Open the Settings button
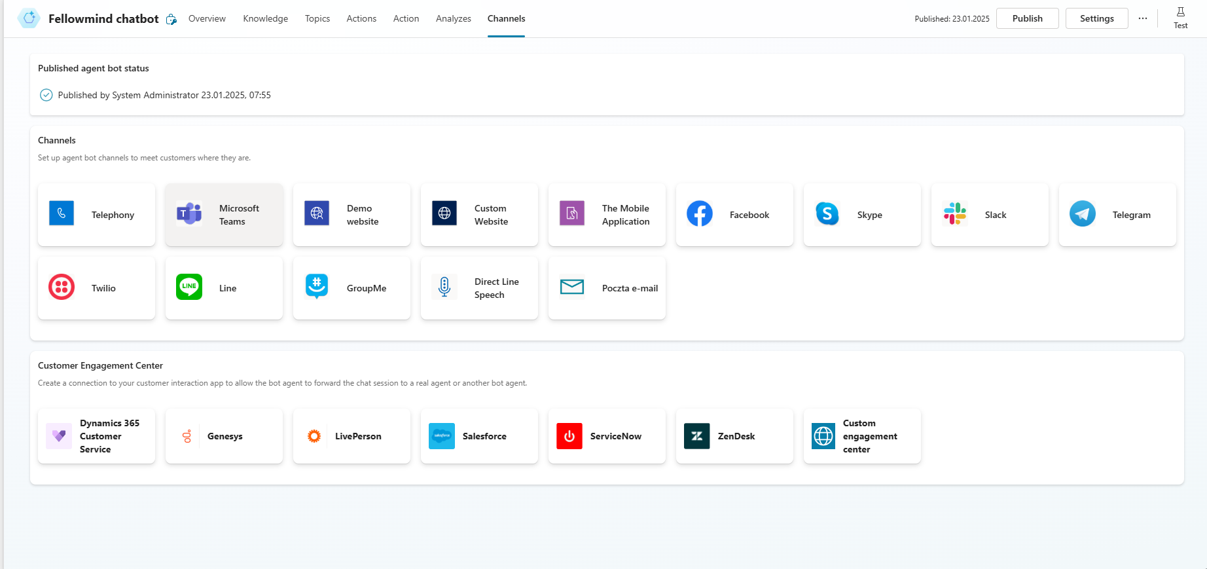 (1097, 18)
